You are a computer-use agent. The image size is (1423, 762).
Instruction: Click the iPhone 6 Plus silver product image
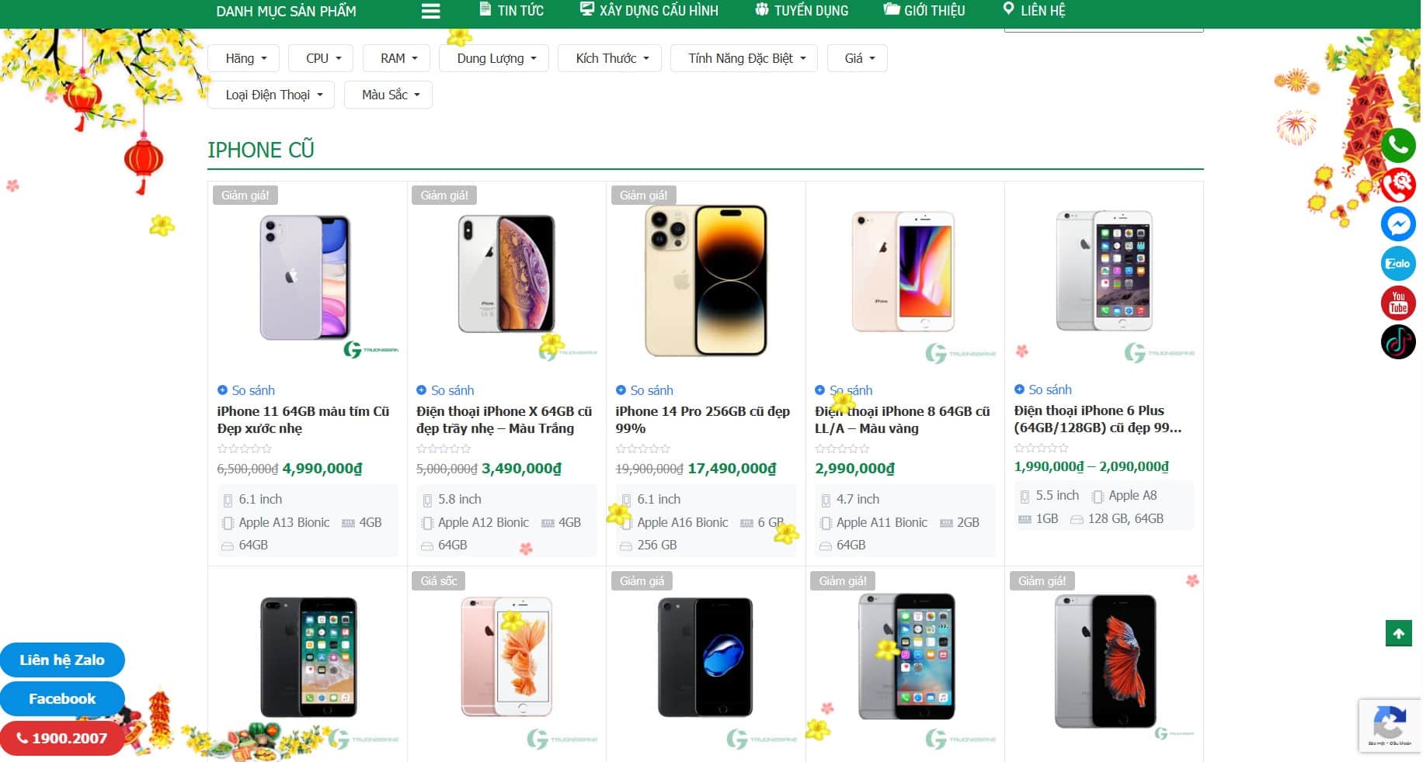pyautogui.click(x=1104, y=270)
